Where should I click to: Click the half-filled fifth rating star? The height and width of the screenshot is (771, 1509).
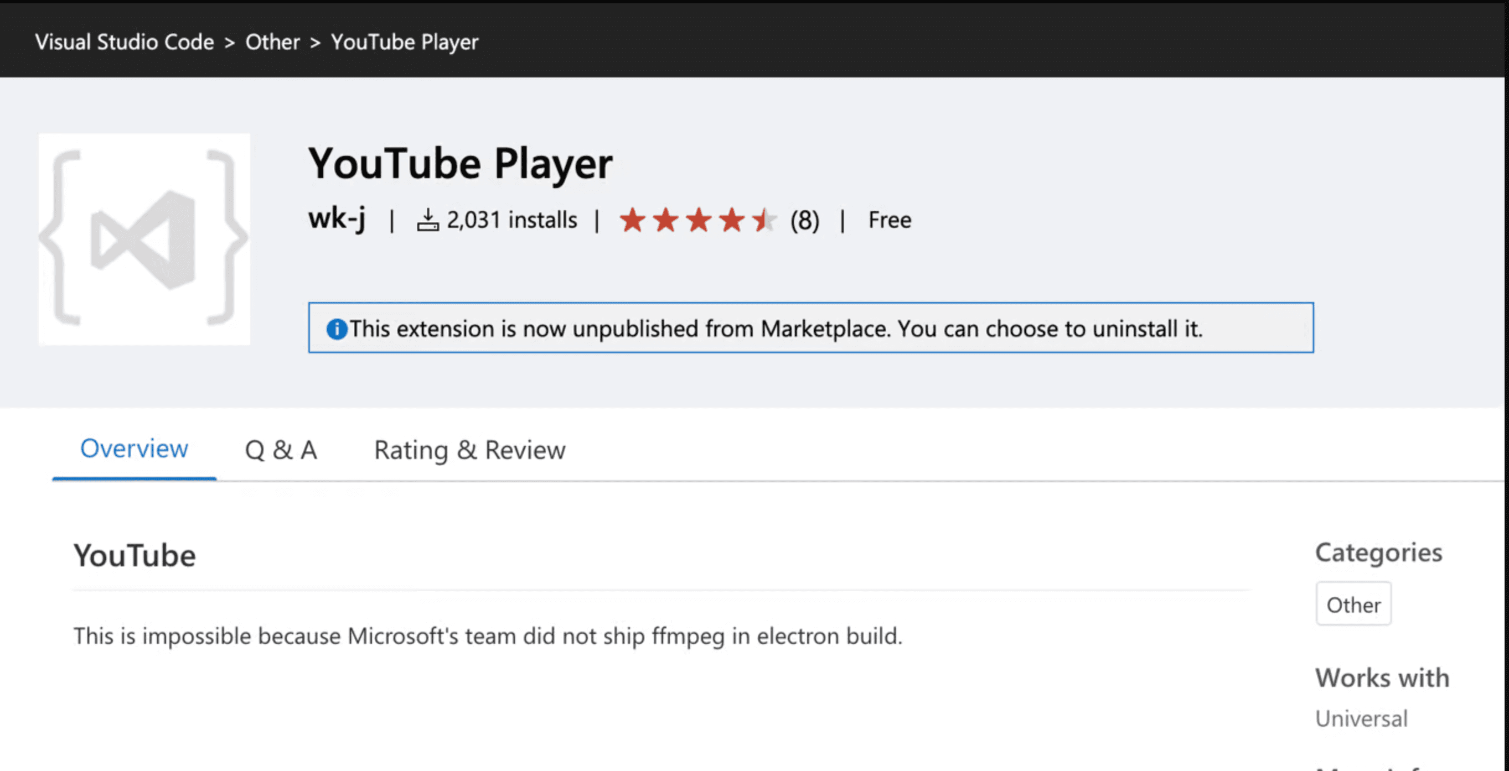(x=764, y=221)
